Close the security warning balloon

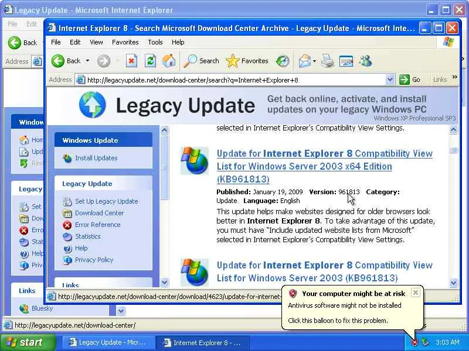416,292
